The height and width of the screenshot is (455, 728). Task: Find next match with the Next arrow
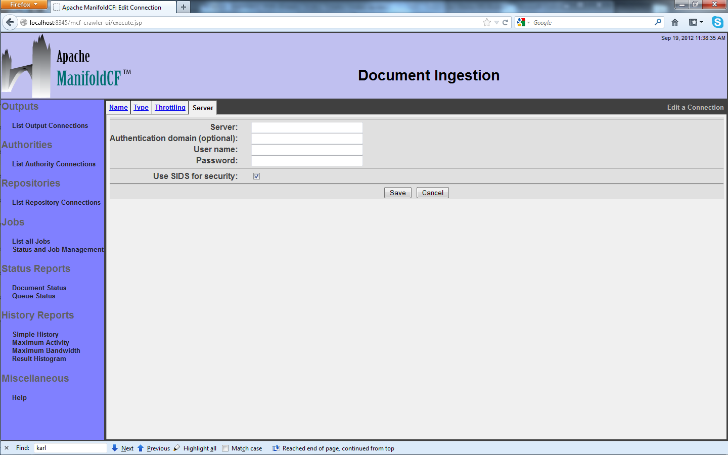[123, 448]
